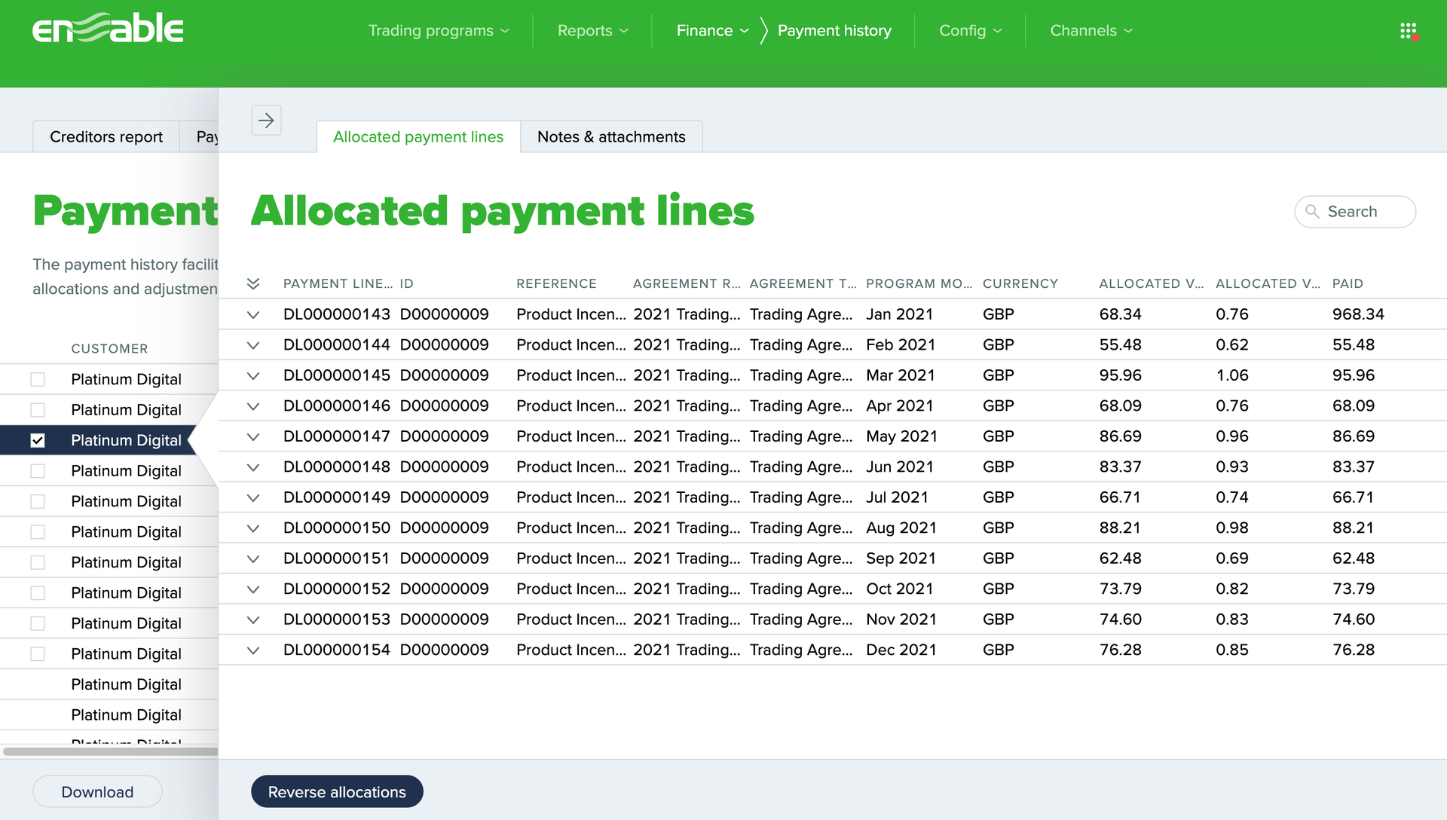Uncheck the selected Platinum Digital checkbox
The image size is (1447, 820).
point(38,441)
